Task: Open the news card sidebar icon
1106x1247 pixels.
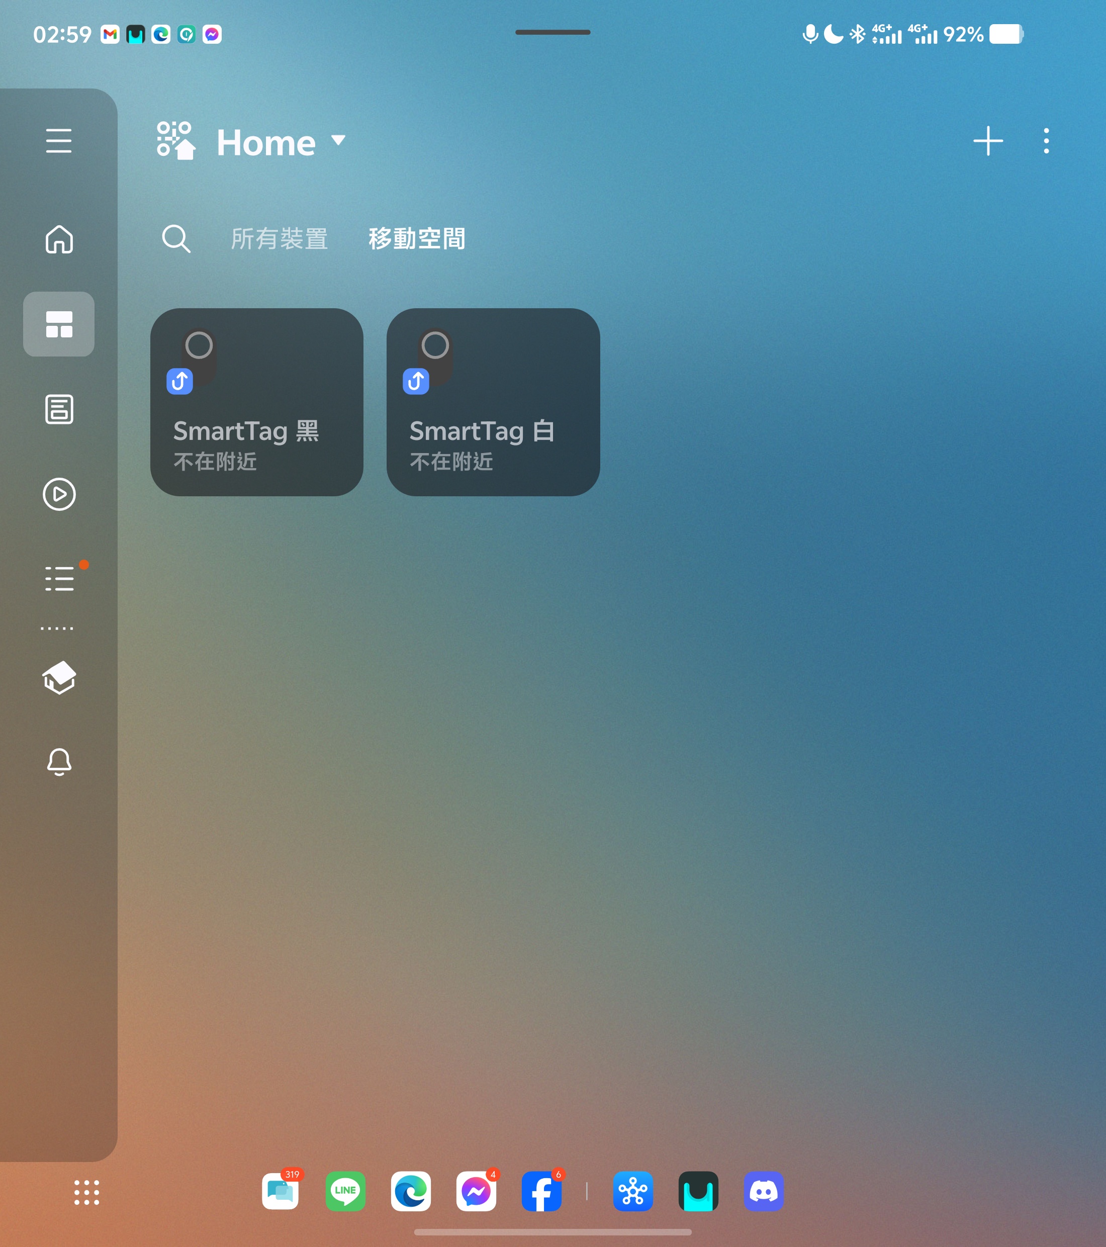Action: coord(59,409)
